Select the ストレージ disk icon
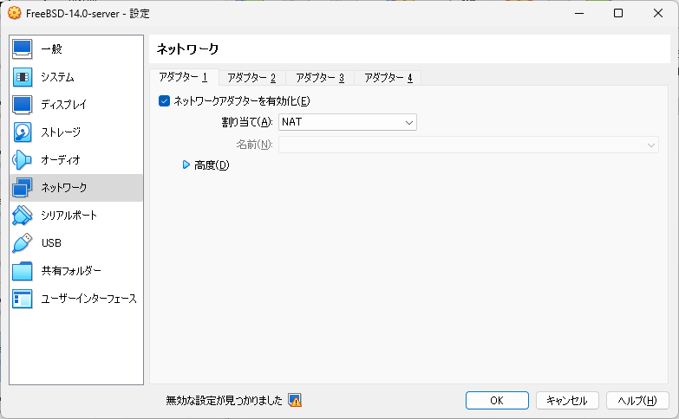The width and height of the screenshot is (679, 419). (x=22, y=132)
